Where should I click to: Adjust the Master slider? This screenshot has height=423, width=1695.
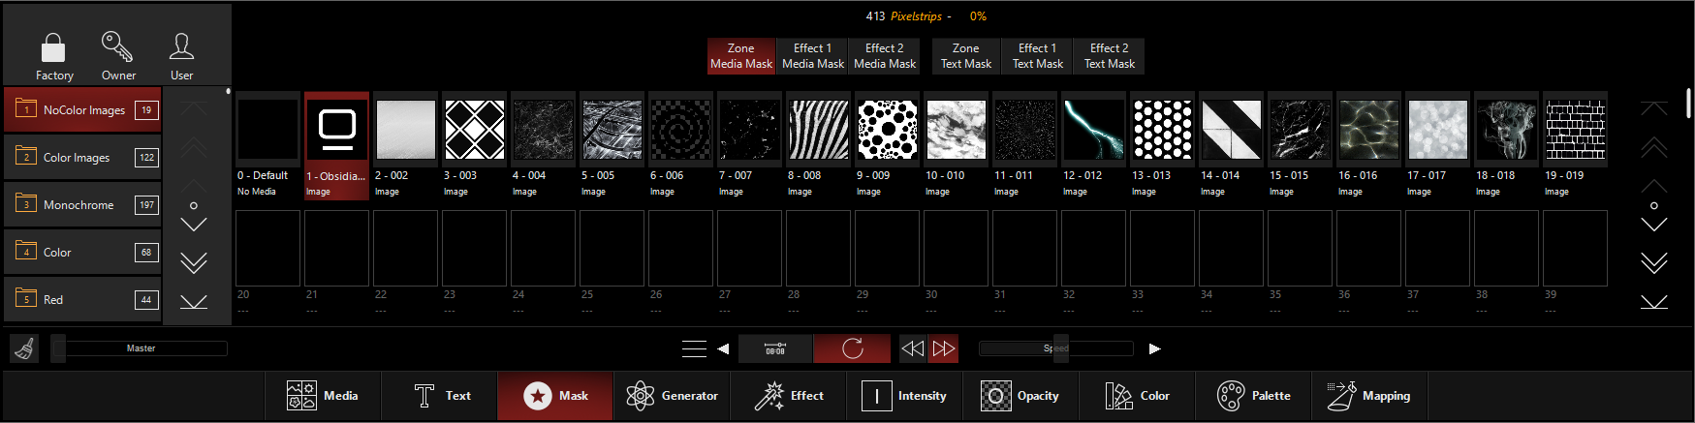(140, 348)
